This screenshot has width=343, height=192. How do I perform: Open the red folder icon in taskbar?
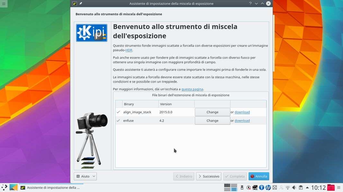click(331, 188)
